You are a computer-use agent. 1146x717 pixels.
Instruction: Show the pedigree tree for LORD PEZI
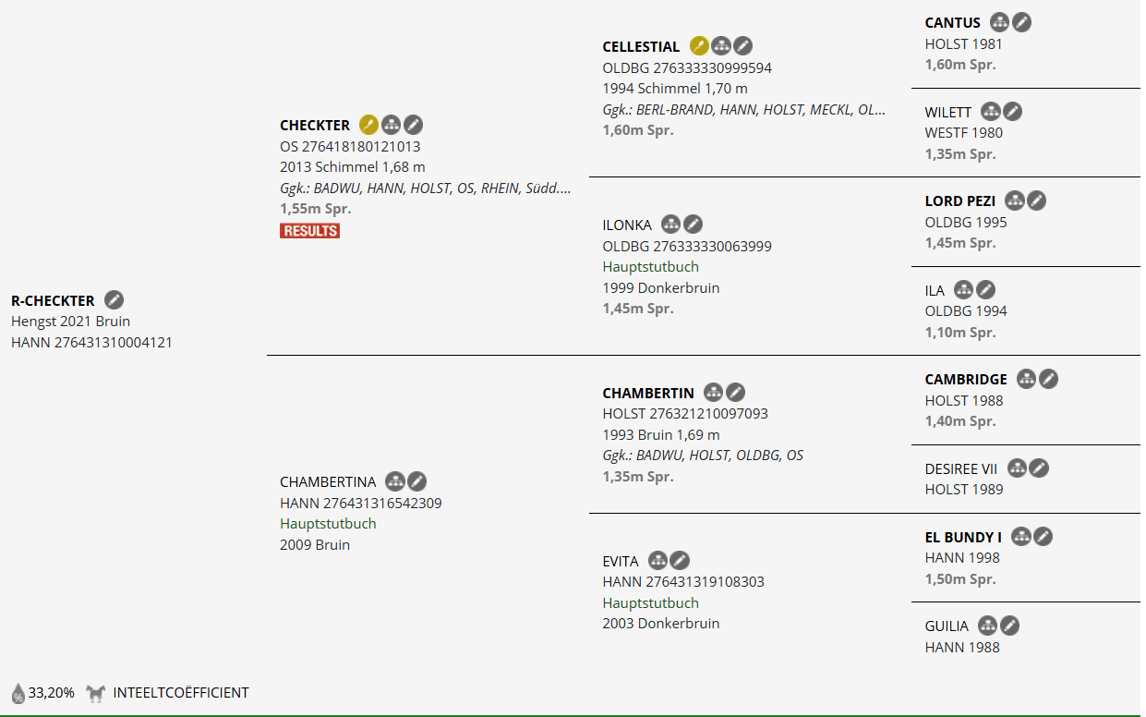tap(1015, 201)
